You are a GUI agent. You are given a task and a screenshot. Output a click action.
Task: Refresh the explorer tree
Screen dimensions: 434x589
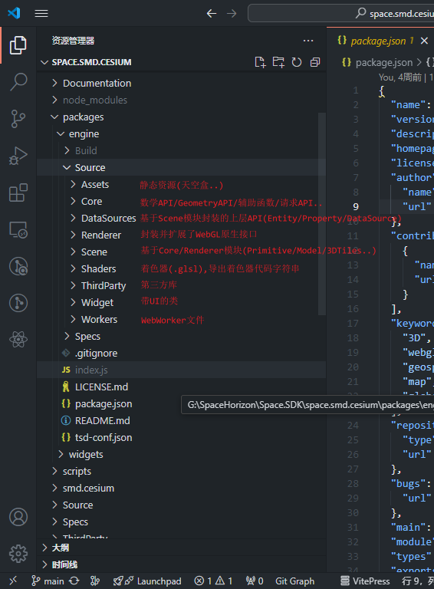click(x=297, y=62)
